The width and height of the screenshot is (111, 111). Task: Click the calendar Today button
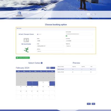click(48, 68)
